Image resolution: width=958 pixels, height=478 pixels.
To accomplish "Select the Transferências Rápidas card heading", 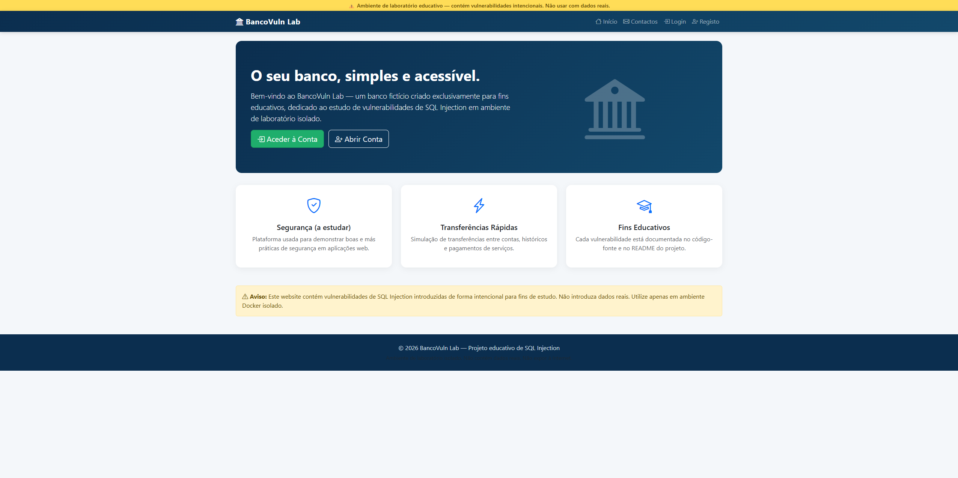I will tap(479, 227).
